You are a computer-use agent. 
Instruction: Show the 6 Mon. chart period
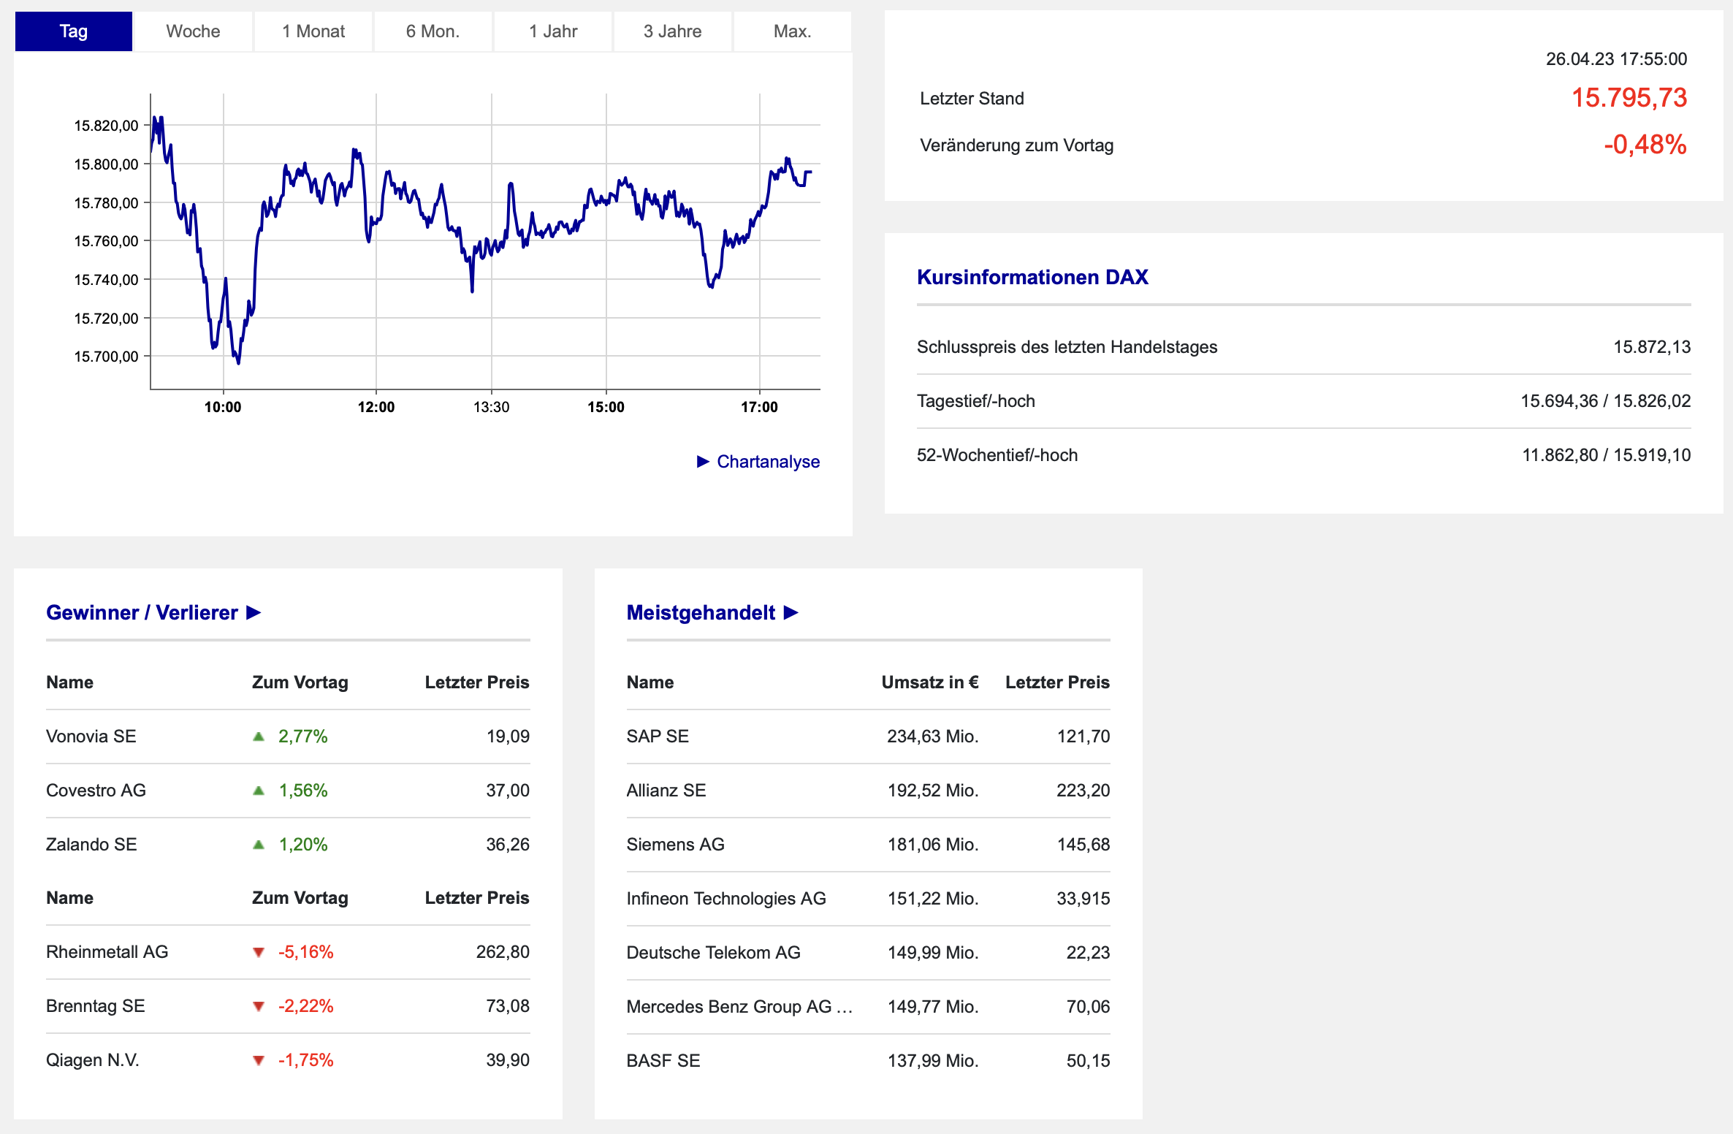(x=433, y=31)
